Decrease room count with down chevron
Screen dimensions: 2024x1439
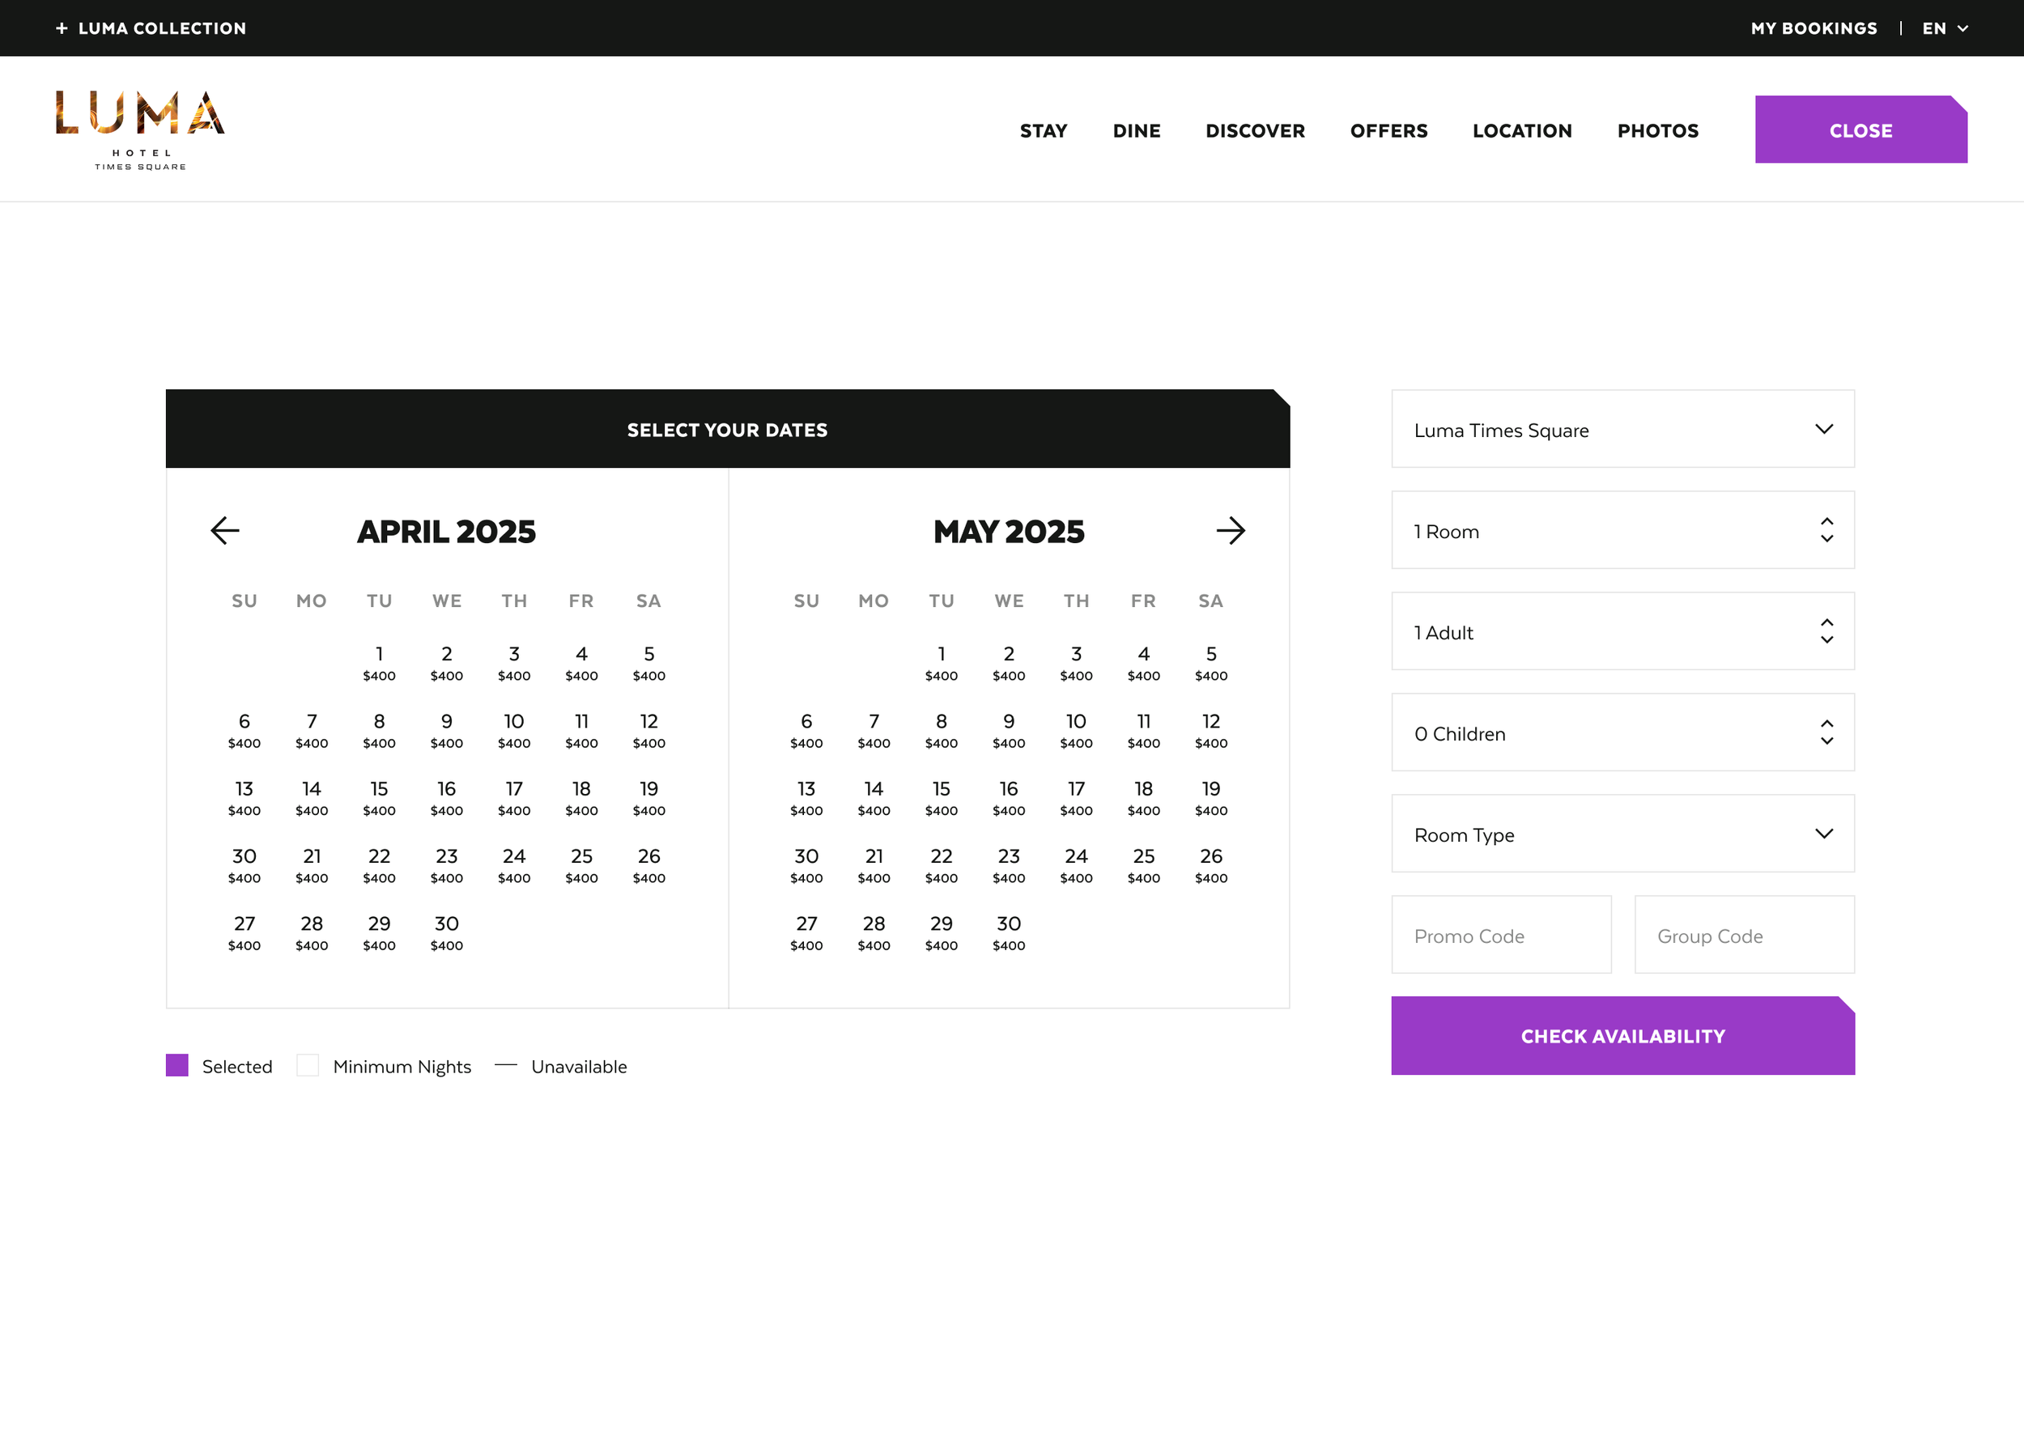click(1826, 539)
